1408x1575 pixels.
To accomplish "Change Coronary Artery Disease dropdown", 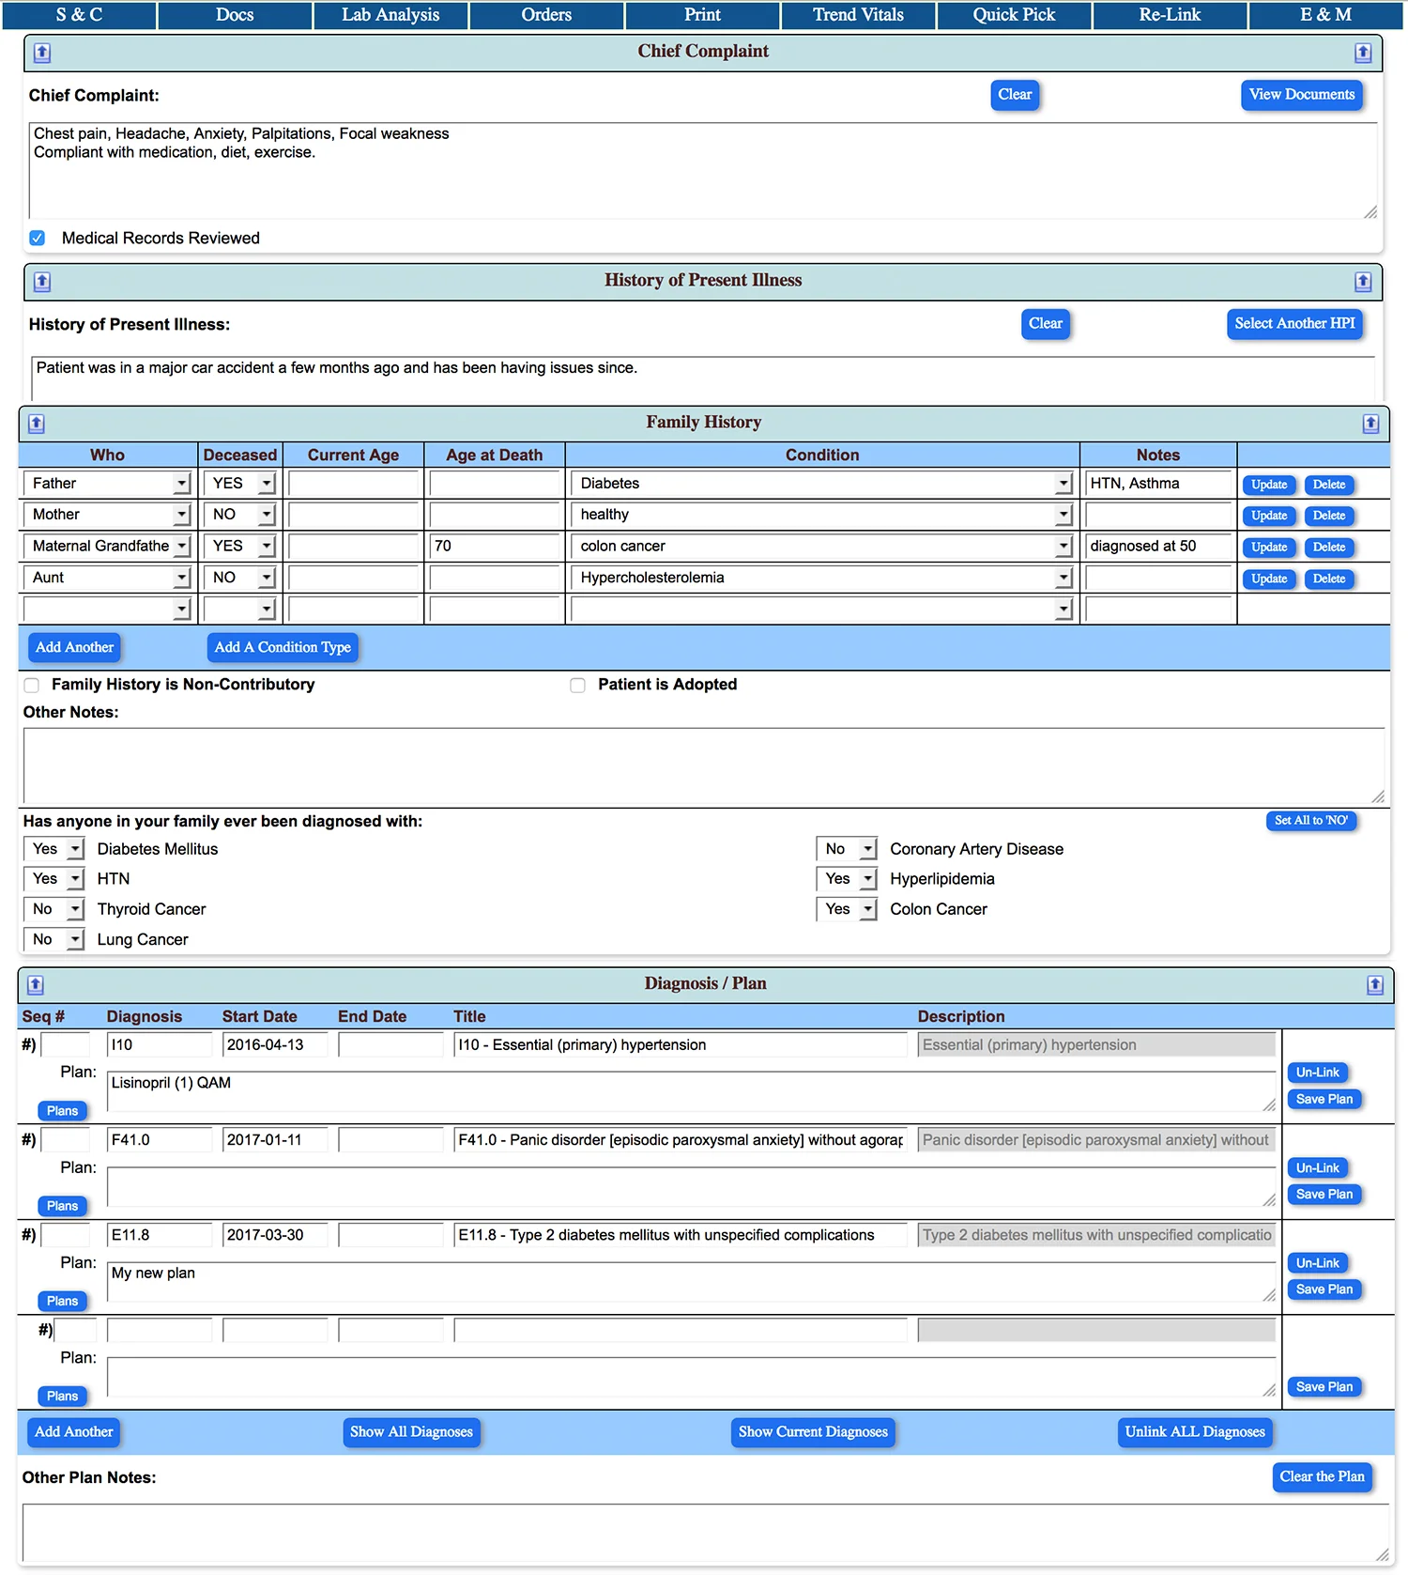I will (x=847, y=849).
